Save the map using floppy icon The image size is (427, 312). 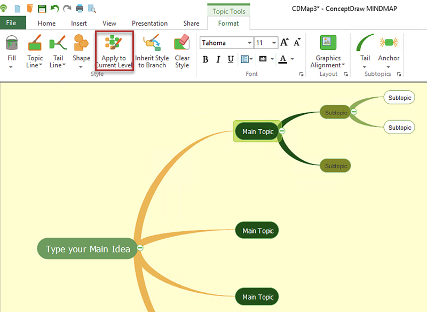point(42,9)
